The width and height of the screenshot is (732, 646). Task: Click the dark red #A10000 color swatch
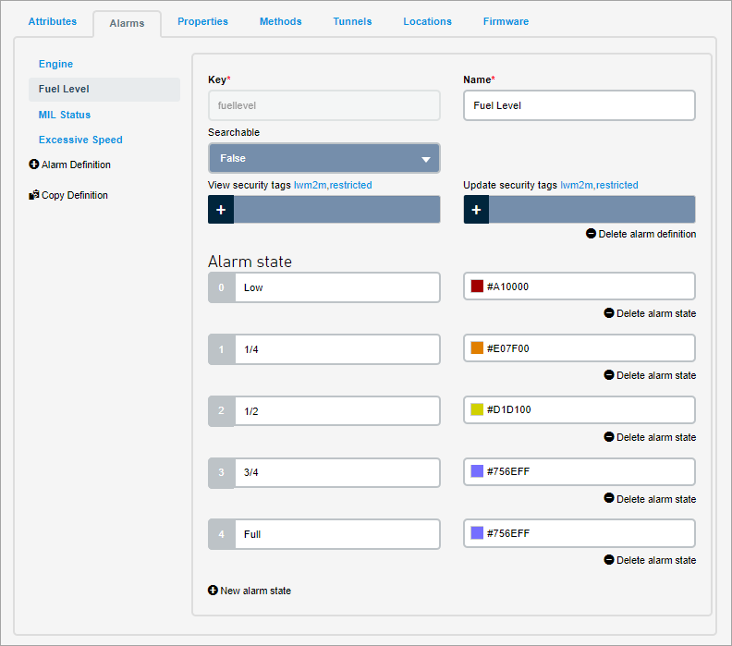pyautogui.click(x=477, y=286)
